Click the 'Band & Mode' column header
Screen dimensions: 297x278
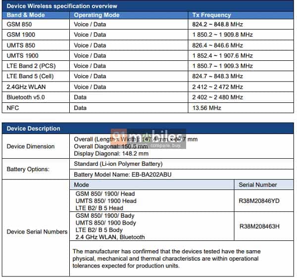click(x=26, y=15)
